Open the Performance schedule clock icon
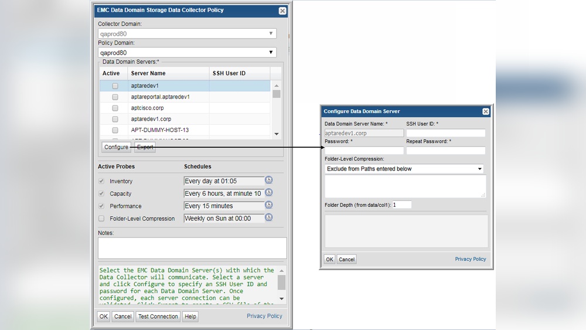The image size is (586, 330). [x=269, y=205]
